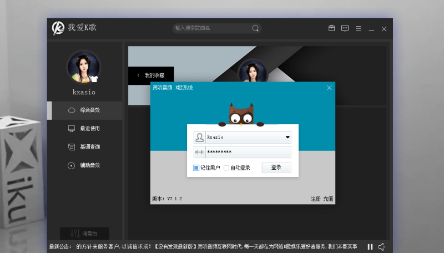Select 最近使用 in the sidebar
The width and height of the screenshot is (444, 253).
tap(85, 129)
